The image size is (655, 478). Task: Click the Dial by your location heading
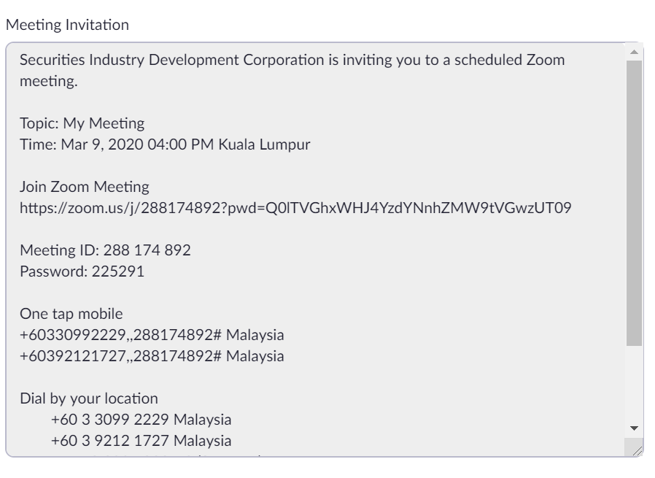pos(88,398)
